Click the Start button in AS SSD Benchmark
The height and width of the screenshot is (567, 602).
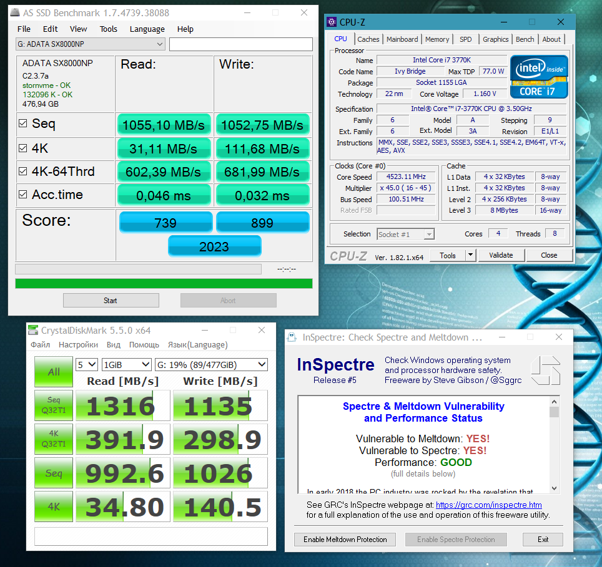tap(111, 301)
